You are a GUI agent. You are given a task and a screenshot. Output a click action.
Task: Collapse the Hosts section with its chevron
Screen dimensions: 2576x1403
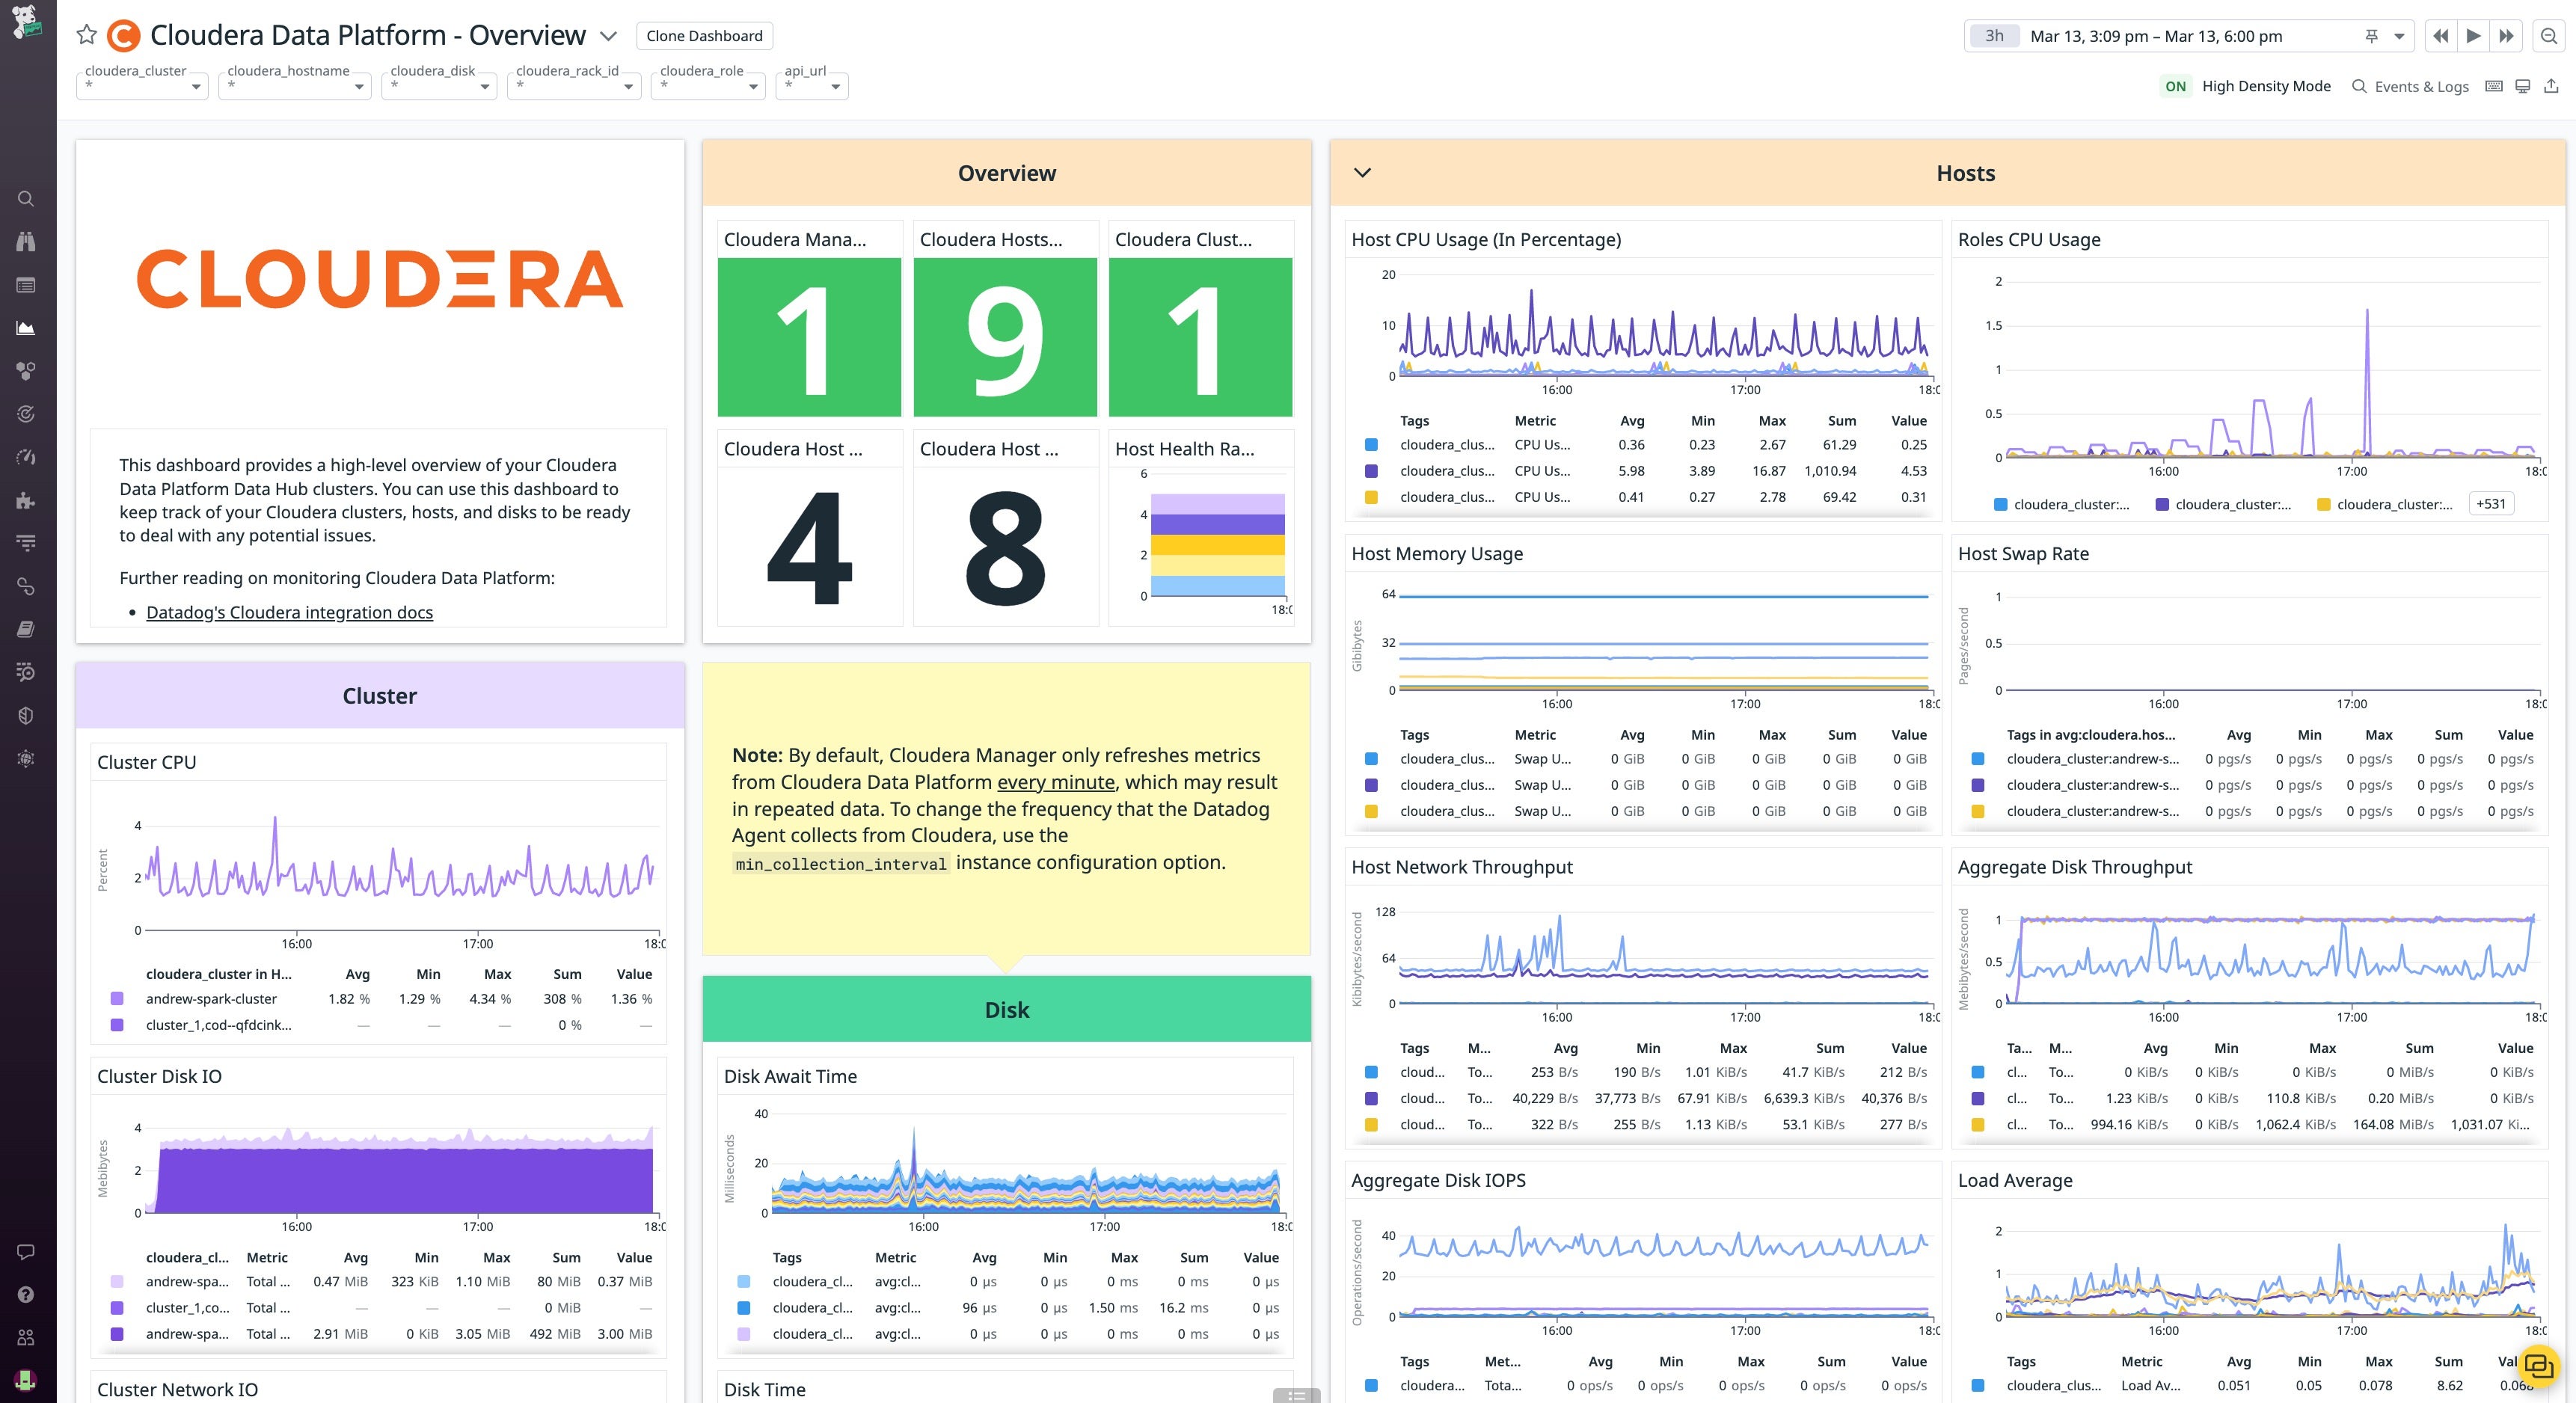tap(1362, 172)
